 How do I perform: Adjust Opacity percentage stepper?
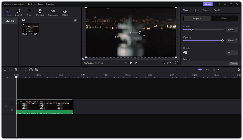click(237, 41)
